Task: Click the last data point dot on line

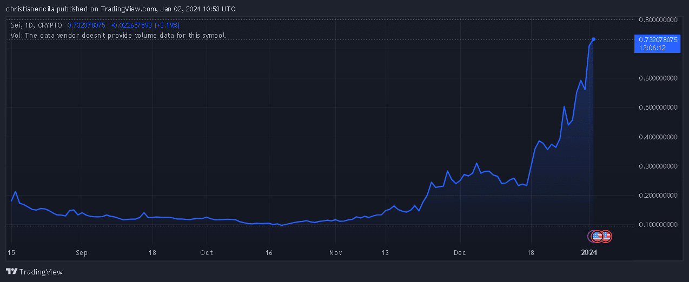Action: tap(593, 39)
